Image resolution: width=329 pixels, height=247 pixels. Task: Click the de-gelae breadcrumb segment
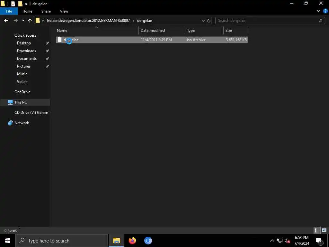click(x=145, y=21)
